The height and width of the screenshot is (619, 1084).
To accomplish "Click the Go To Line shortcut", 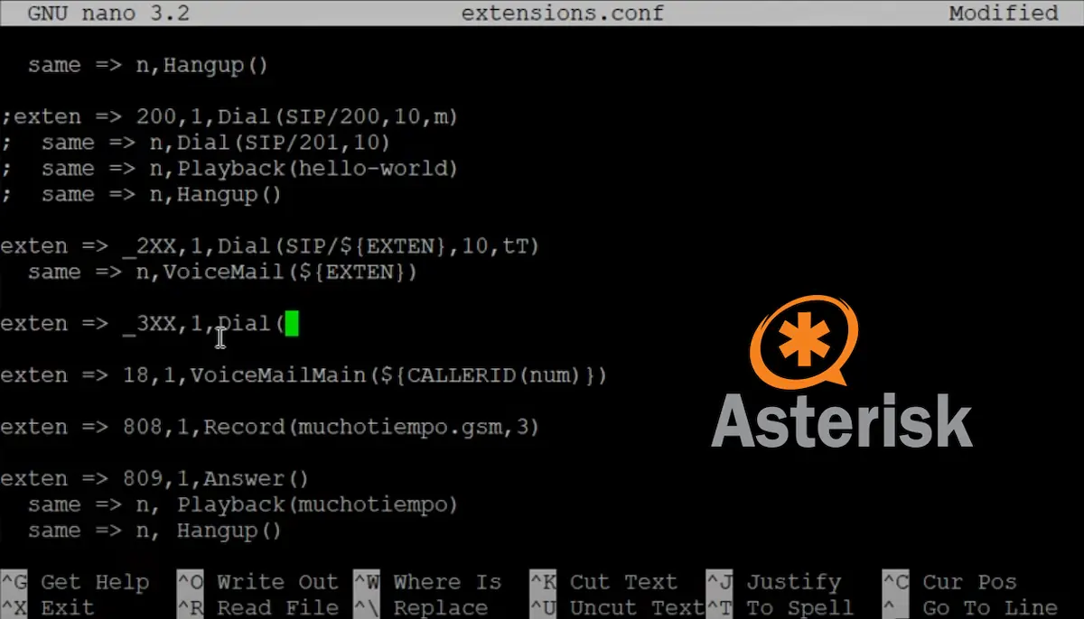I will click(969, 607).
